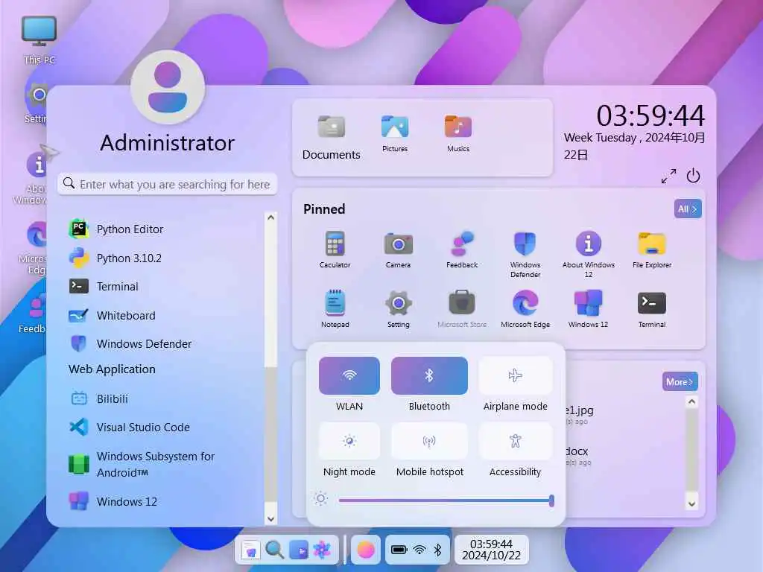Open the recent file ending in 1.jpg
This screenshot has width=763, height=572.
[x=580, y=414]
